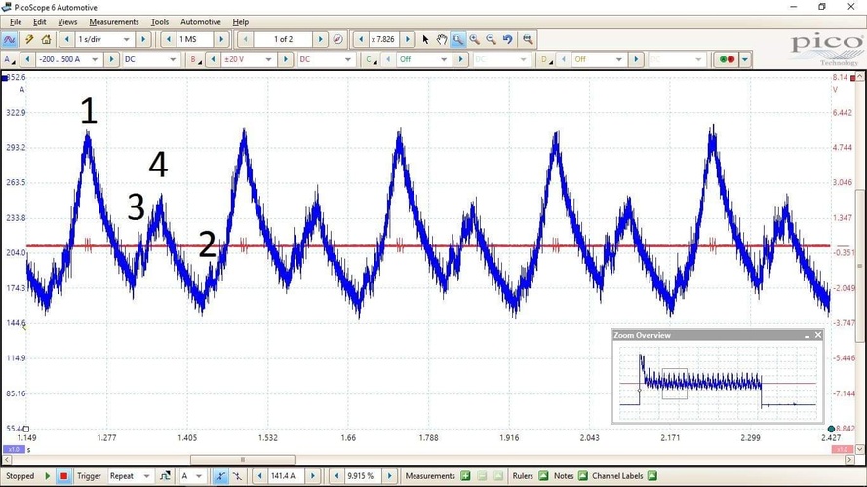The width and height of the screenshot is (867, 487).
Task: Decrease trigger threshold 141.4 A
Action: tap(259, 476)
